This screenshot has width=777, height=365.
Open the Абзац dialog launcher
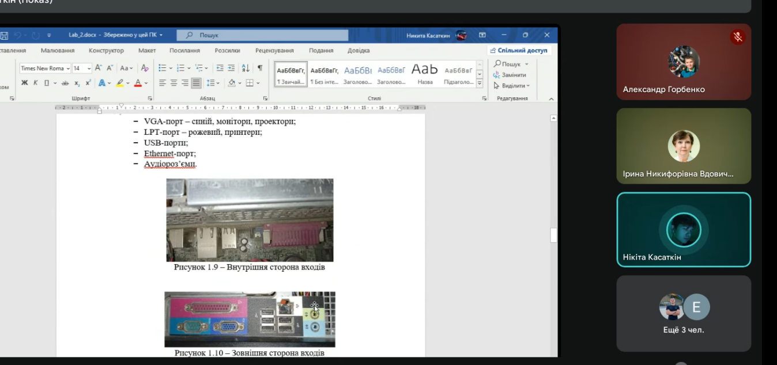[x=265, y=98]
